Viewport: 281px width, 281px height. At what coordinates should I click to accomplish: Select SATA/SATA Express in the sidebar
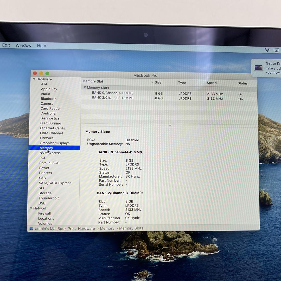point(55,183)
